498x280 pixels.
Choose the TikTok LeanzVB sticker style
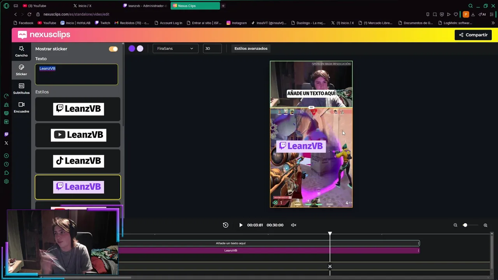[x=78, y=161]
